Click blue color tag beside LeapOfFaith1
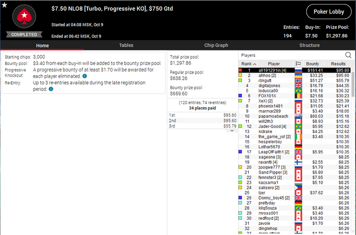The image size is (356, 235). (240, 152)
